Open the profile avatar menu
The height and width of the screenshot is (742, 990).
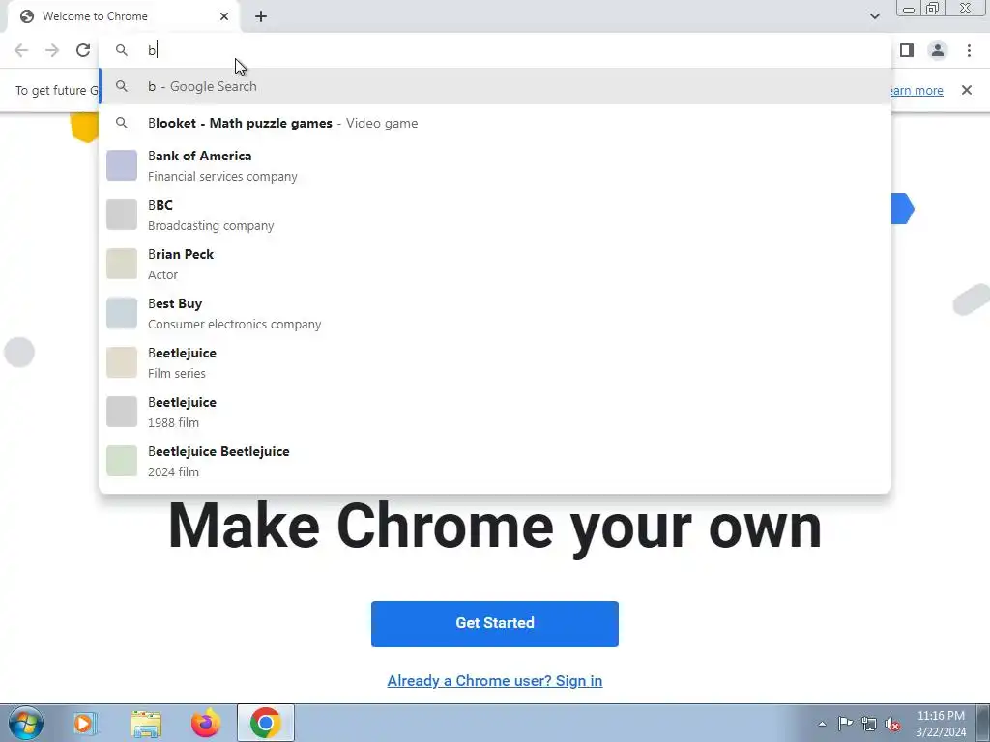pyautogui.click(x=938, y=50)
